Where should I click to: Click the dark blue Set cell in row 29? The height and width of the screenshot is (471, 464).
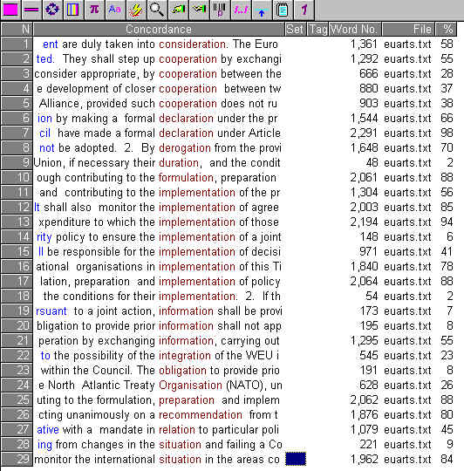pos(296,459)
